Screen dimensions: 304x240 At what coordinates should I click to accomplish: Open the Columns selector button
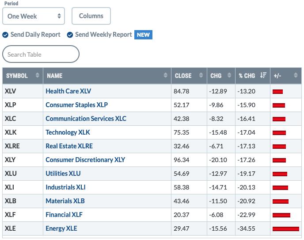tap(91, 16)
